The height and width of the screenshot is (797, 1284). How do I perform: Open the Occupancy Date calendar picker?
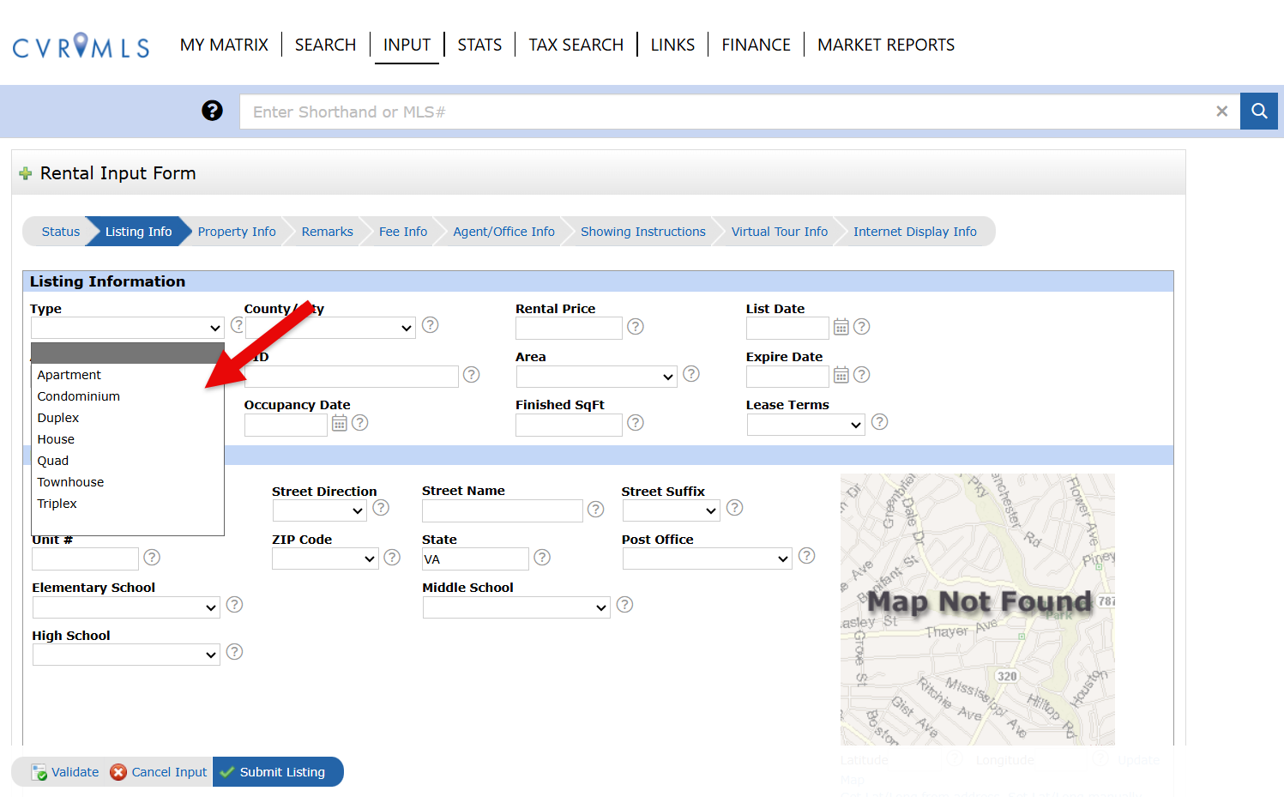340,423
